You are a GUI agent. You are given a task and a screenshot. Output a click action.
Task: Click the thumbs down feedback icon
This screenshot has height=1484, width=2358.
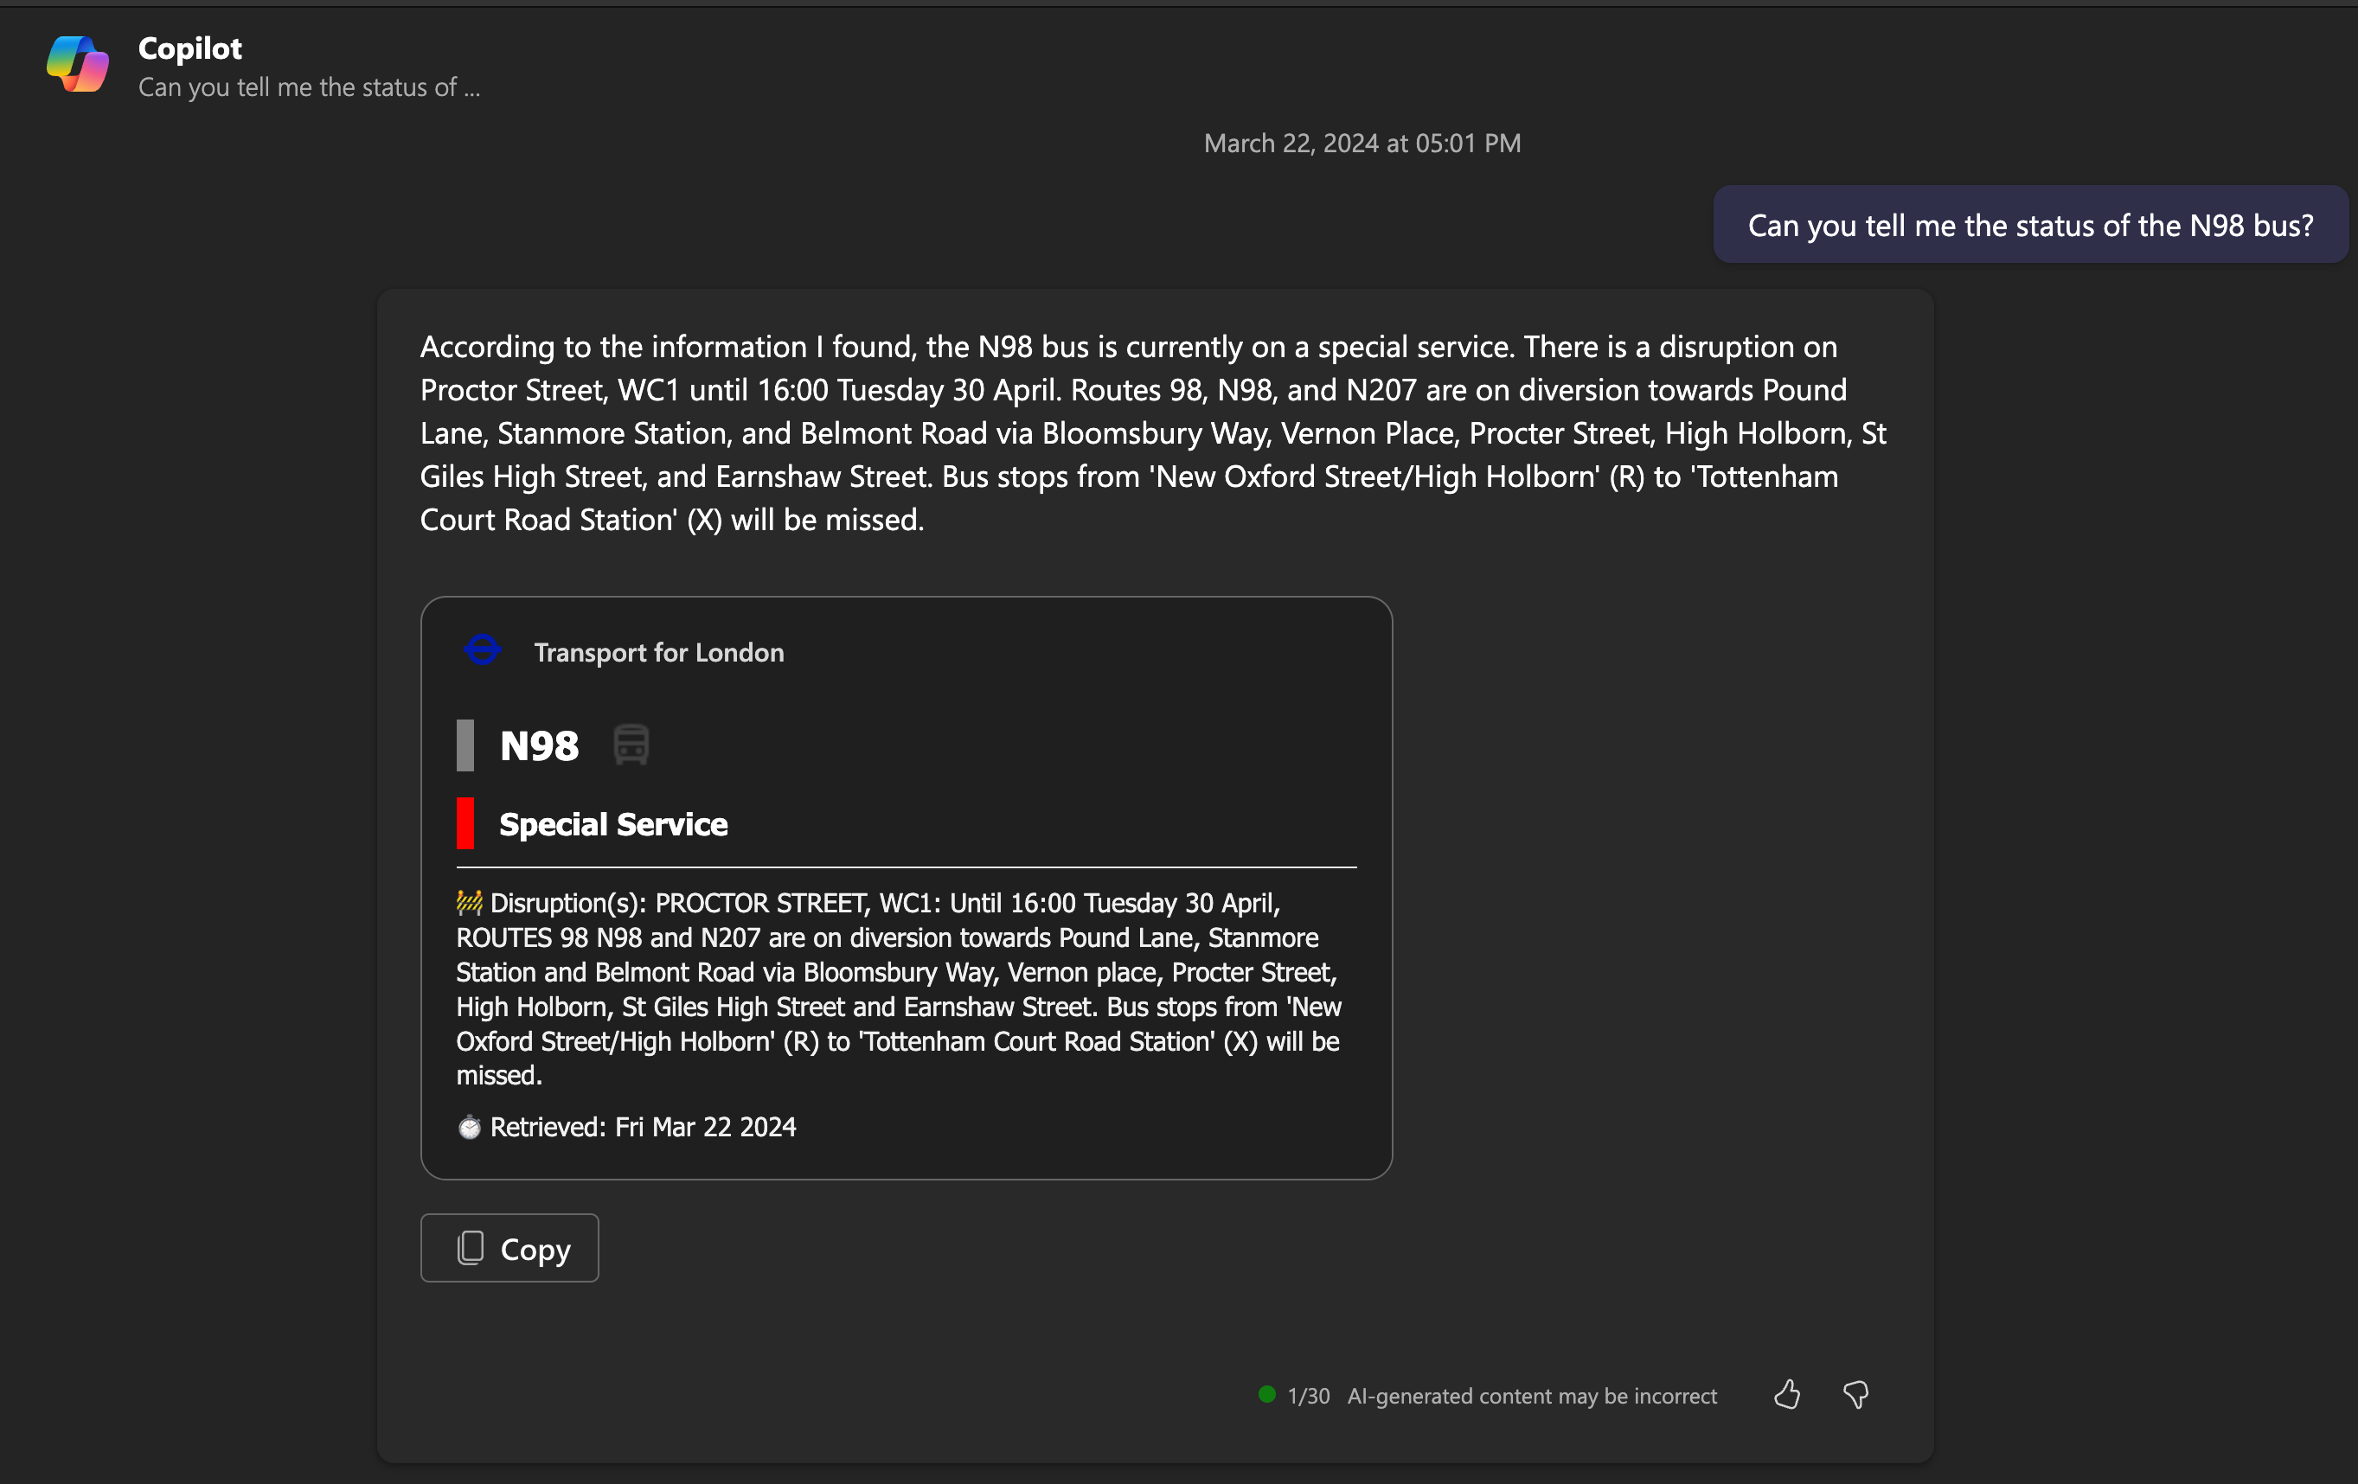coord(1855,1395)
